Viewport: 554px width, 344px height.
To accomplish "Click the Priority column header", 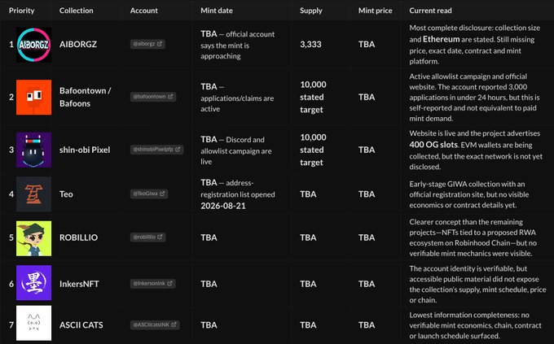I will [x=21, y=11].
